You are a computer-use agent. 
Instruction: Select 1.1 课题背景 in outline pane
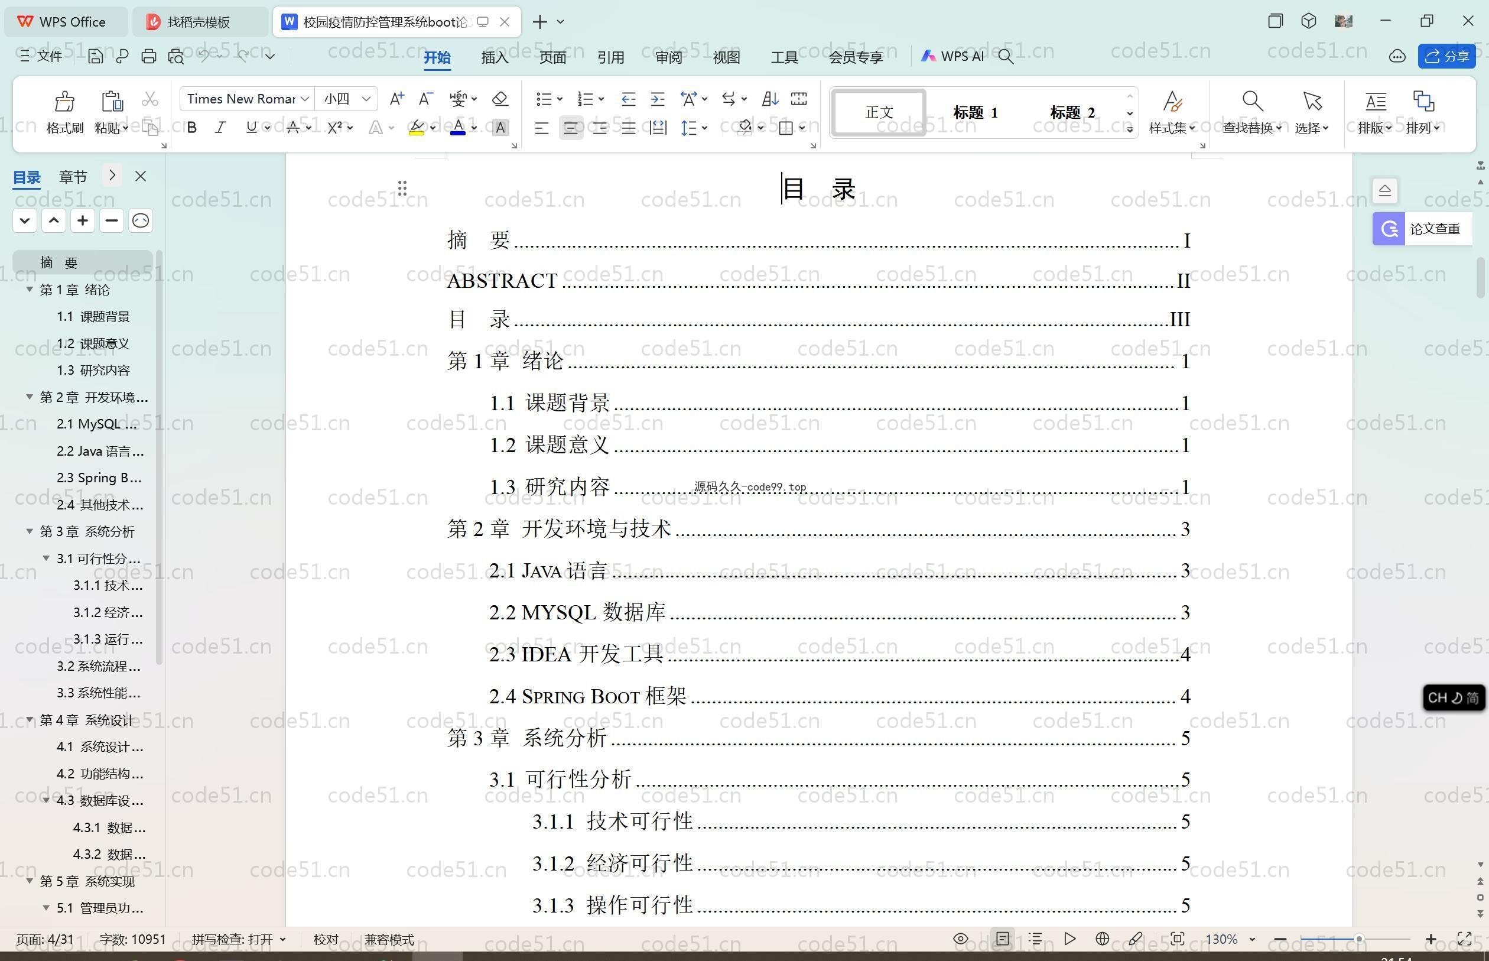pyautogui.click(x=93, y=316)
